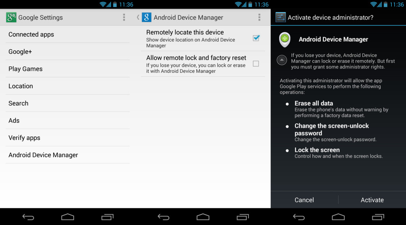Go back using chevron beside Android Device Manager title
Screen dimensions: 406x225
coord(138,17)
